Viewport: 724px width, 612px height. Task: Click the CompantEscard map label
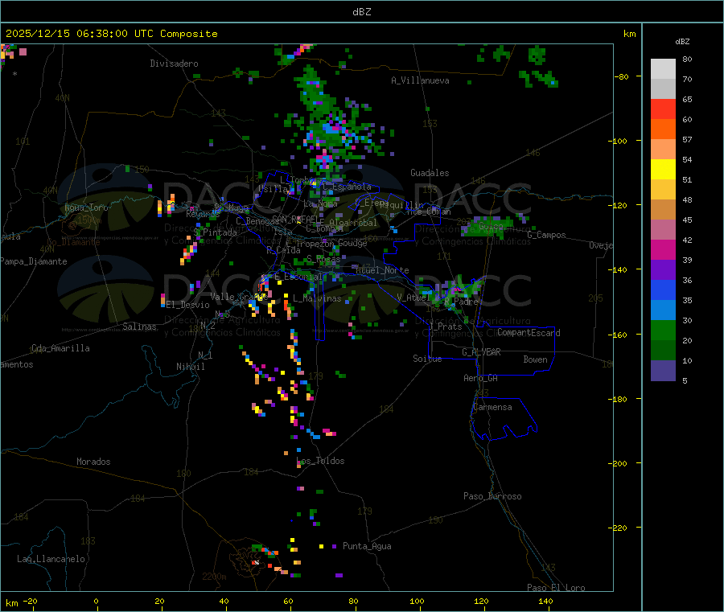point(529,333)
